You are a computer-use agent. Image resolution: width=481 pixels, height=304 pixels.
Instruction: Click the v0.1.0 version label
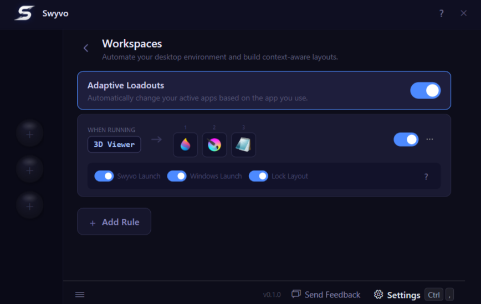pos(272,295)
